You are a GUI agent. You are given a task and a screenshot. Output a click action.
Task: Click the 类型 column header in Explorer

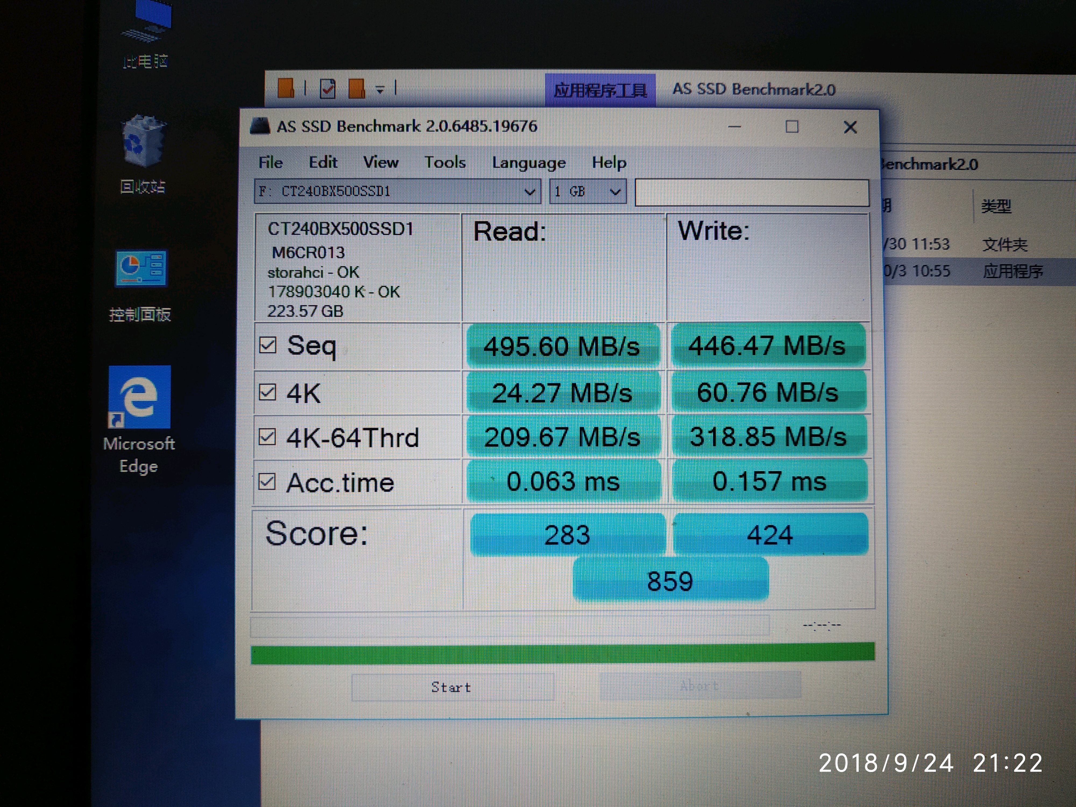click(x=996, y=207)
